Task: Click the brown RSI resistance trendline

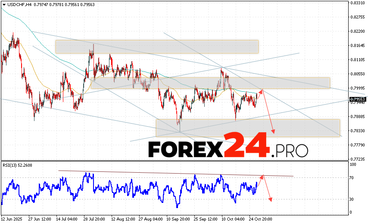Action: coord(172,173)
